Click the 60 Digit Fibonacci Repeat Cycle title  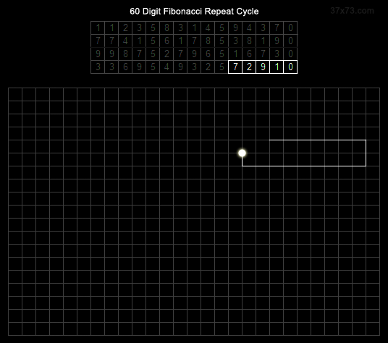[x=194, y=12]
